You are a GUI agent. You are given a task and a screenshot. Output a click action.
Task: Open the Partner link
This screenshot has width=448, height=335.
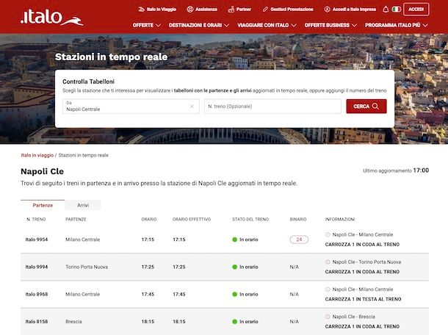[x=244, y=10]
